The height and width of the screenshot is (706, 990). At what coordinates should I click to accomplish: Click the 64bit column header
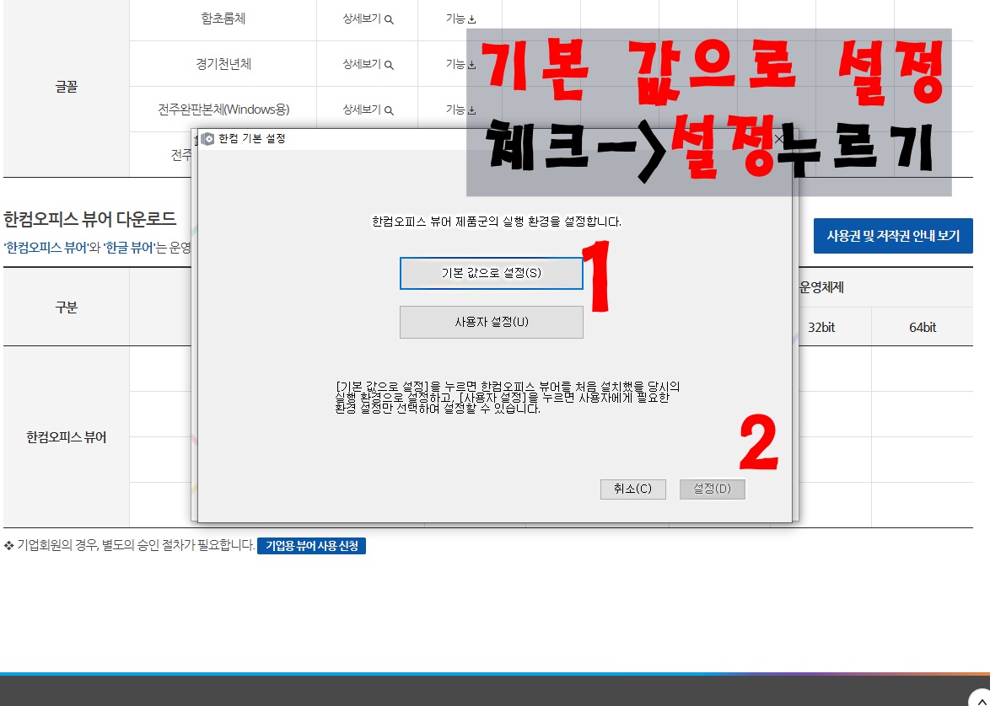coord(923,328)
